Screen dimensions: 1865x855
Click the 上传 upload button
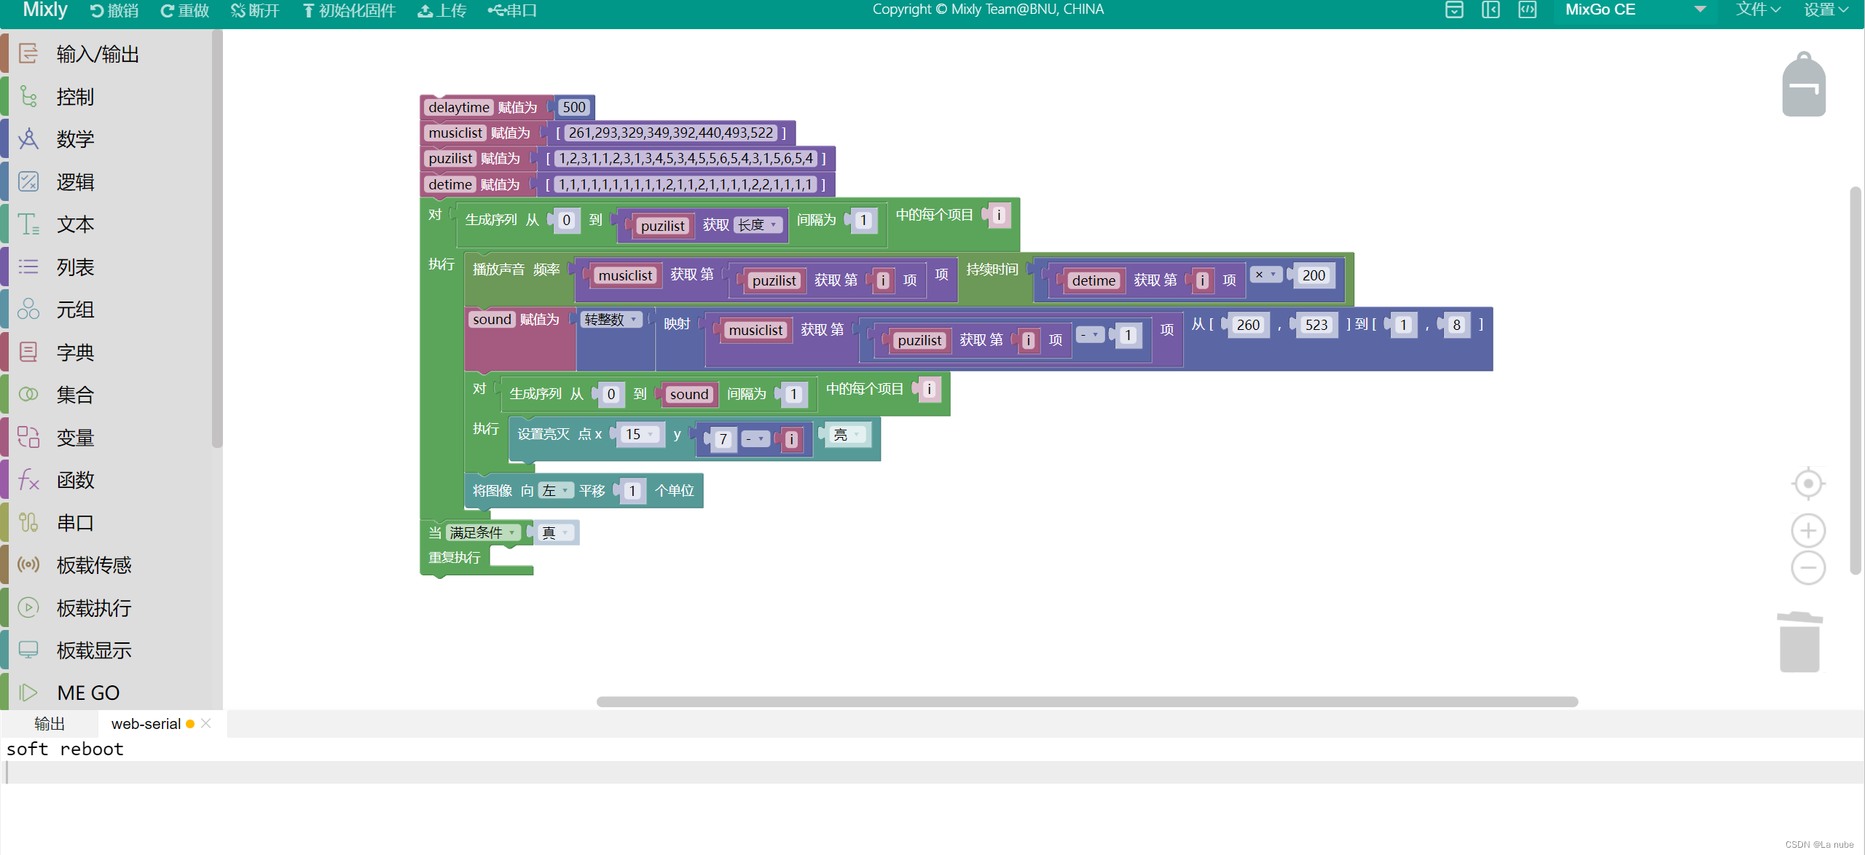[441, 11]
